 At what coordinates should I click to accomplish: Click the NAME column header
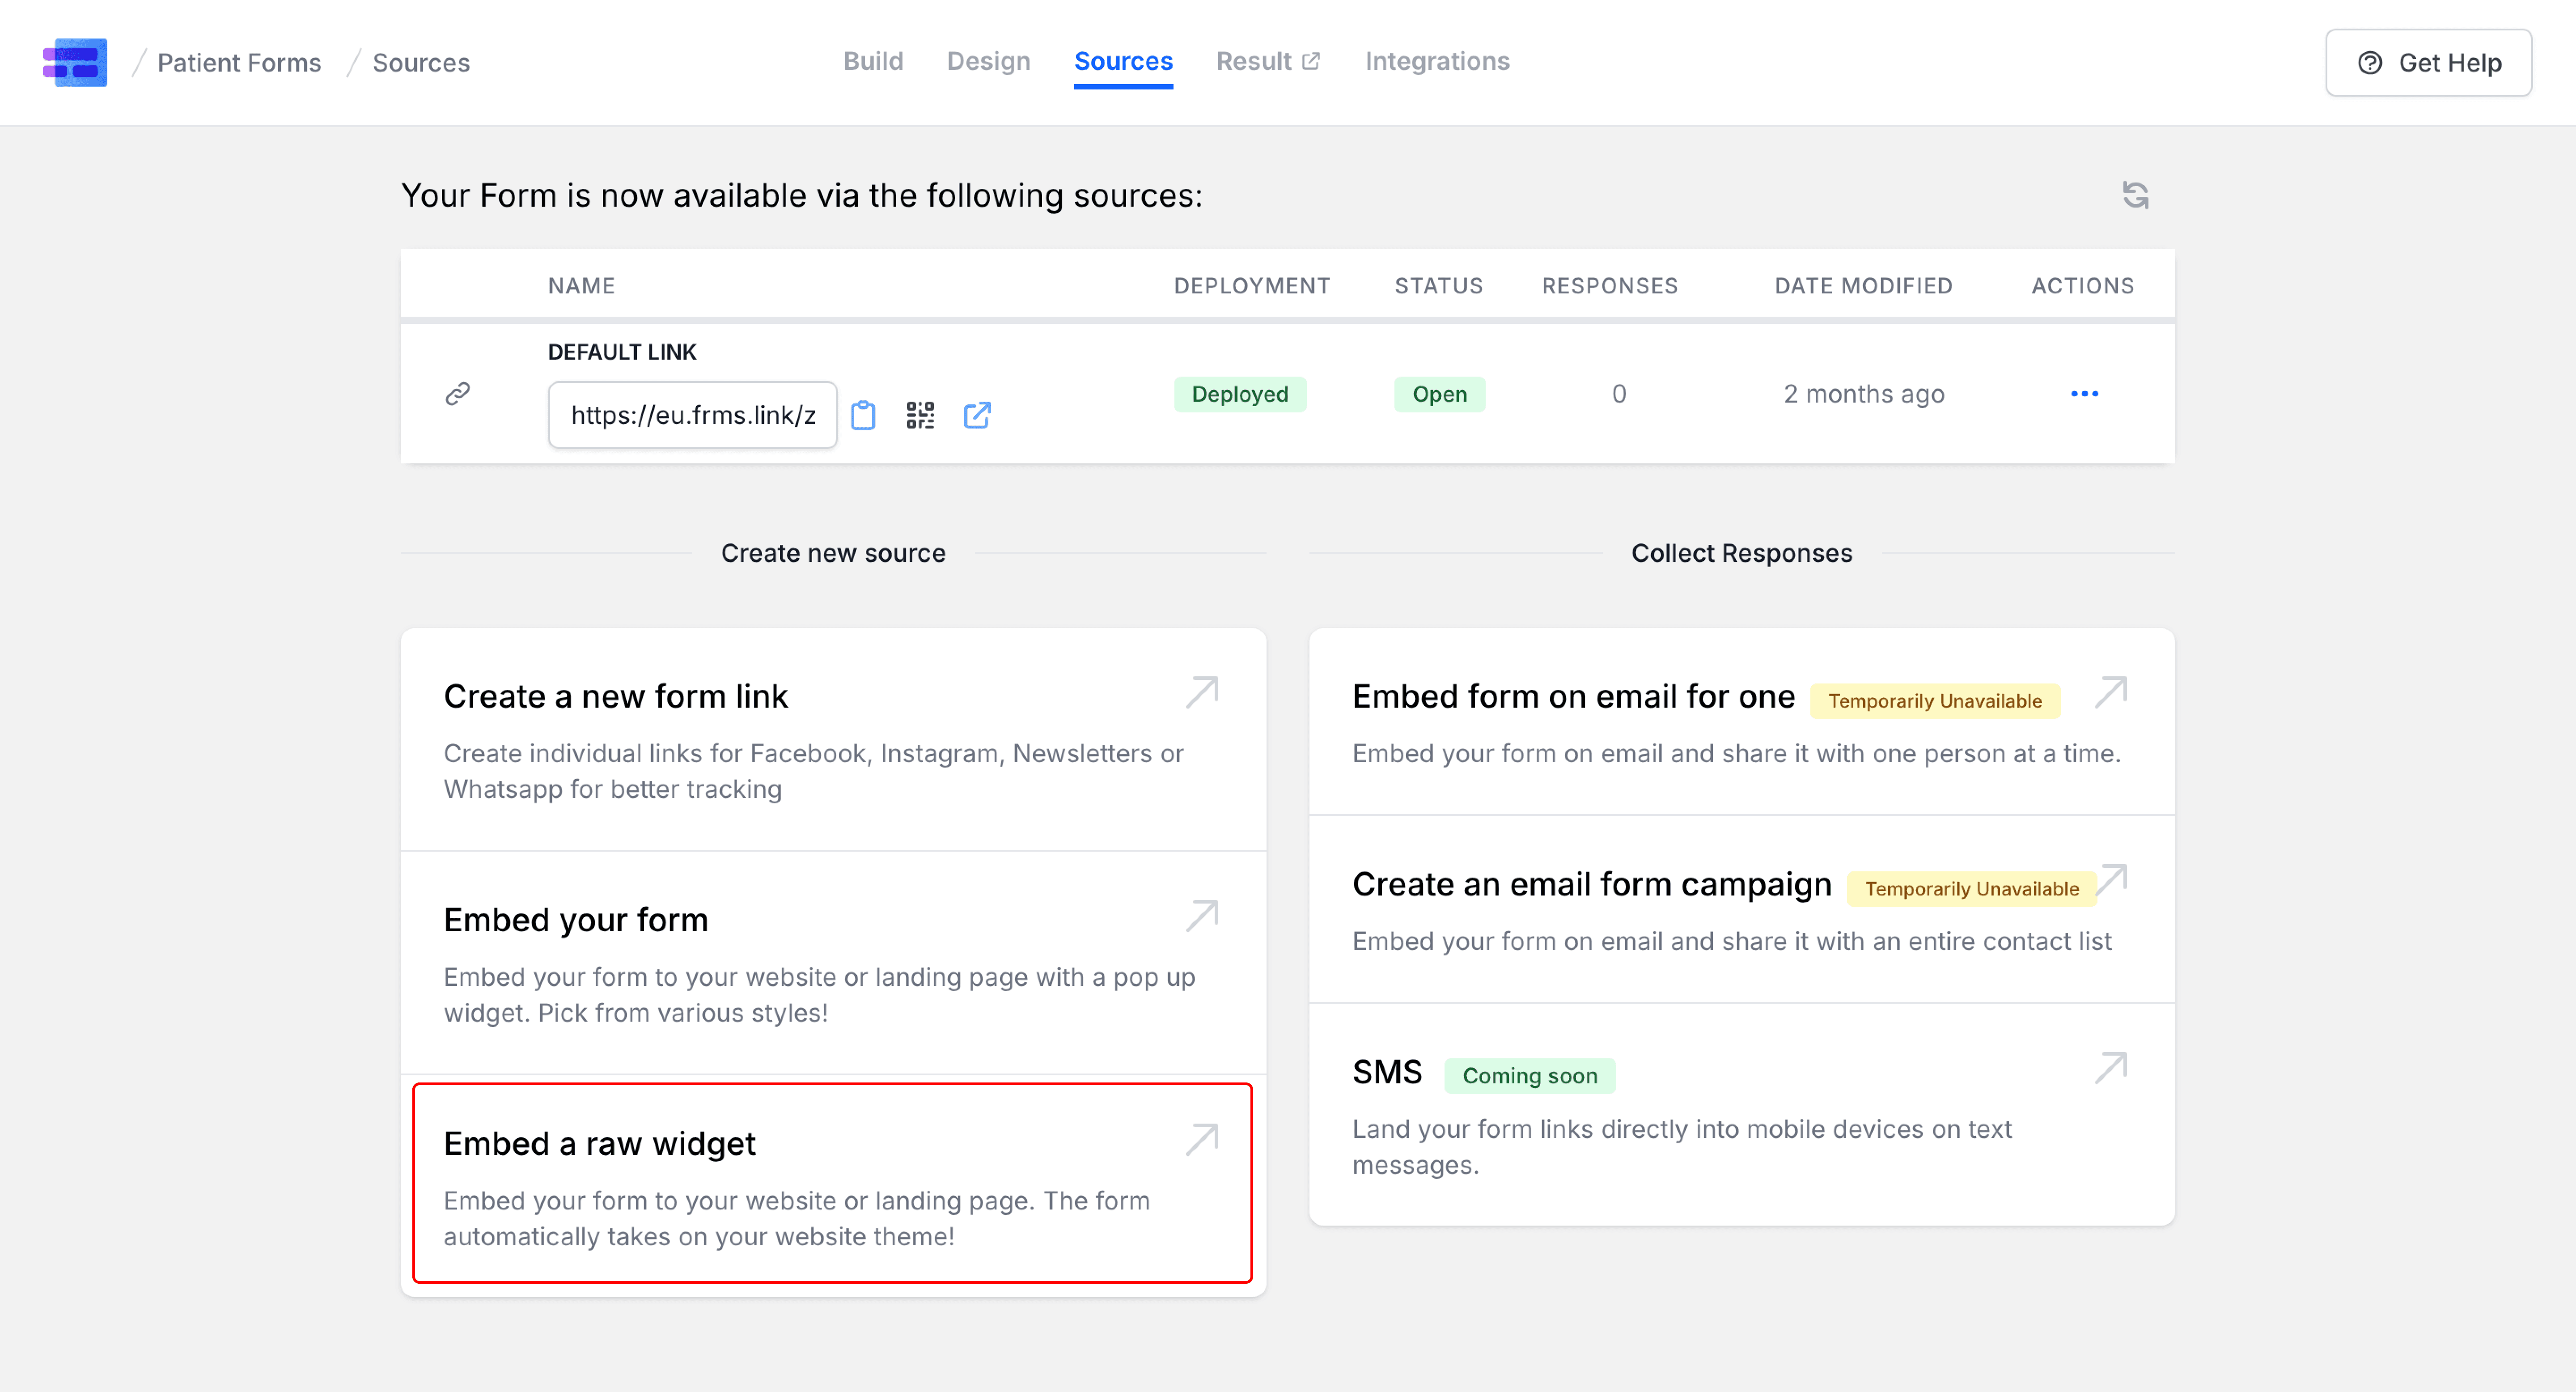click(581, 286)
